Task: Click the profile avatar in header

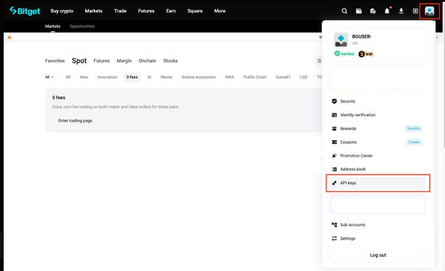Action: [x=429, y=11]
